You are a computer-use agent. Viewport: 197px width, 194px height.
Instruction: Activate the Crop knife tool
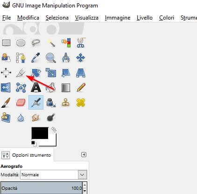(x=21, y=73)
